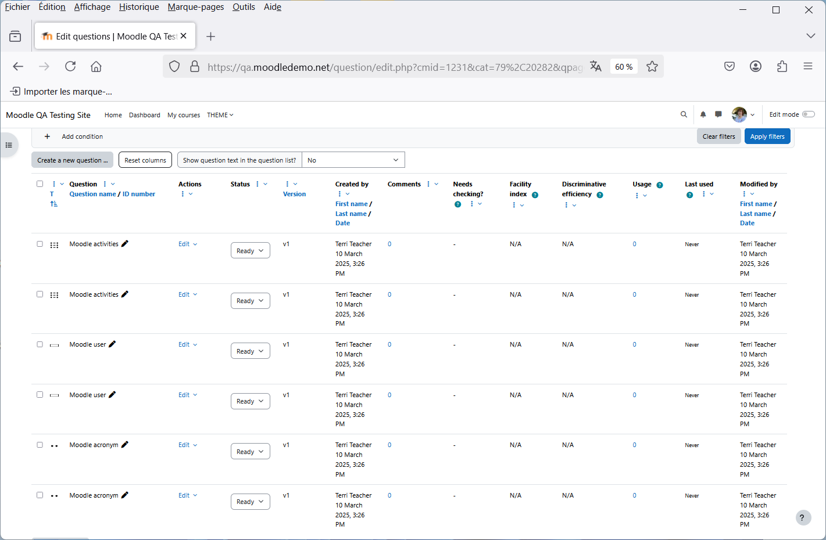Reload the current page

(70, 66)
